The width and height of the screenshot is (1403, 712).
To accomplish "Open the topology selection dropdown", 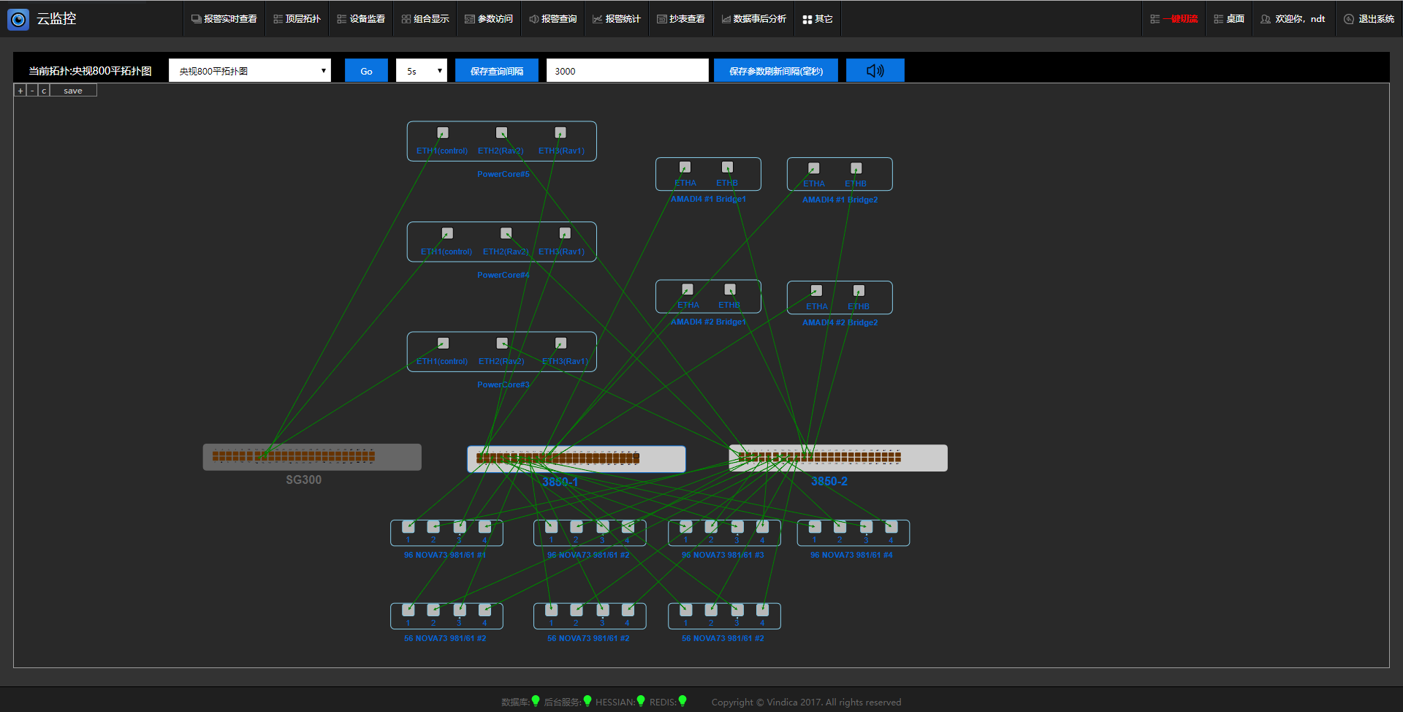I will pos(250,71).
